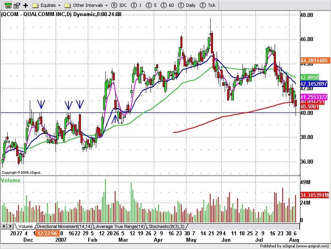This screenshot has width=331, height=249.
Task: Expand the Other Intervals dropdown arrow
Action: [x=106, y=5]
